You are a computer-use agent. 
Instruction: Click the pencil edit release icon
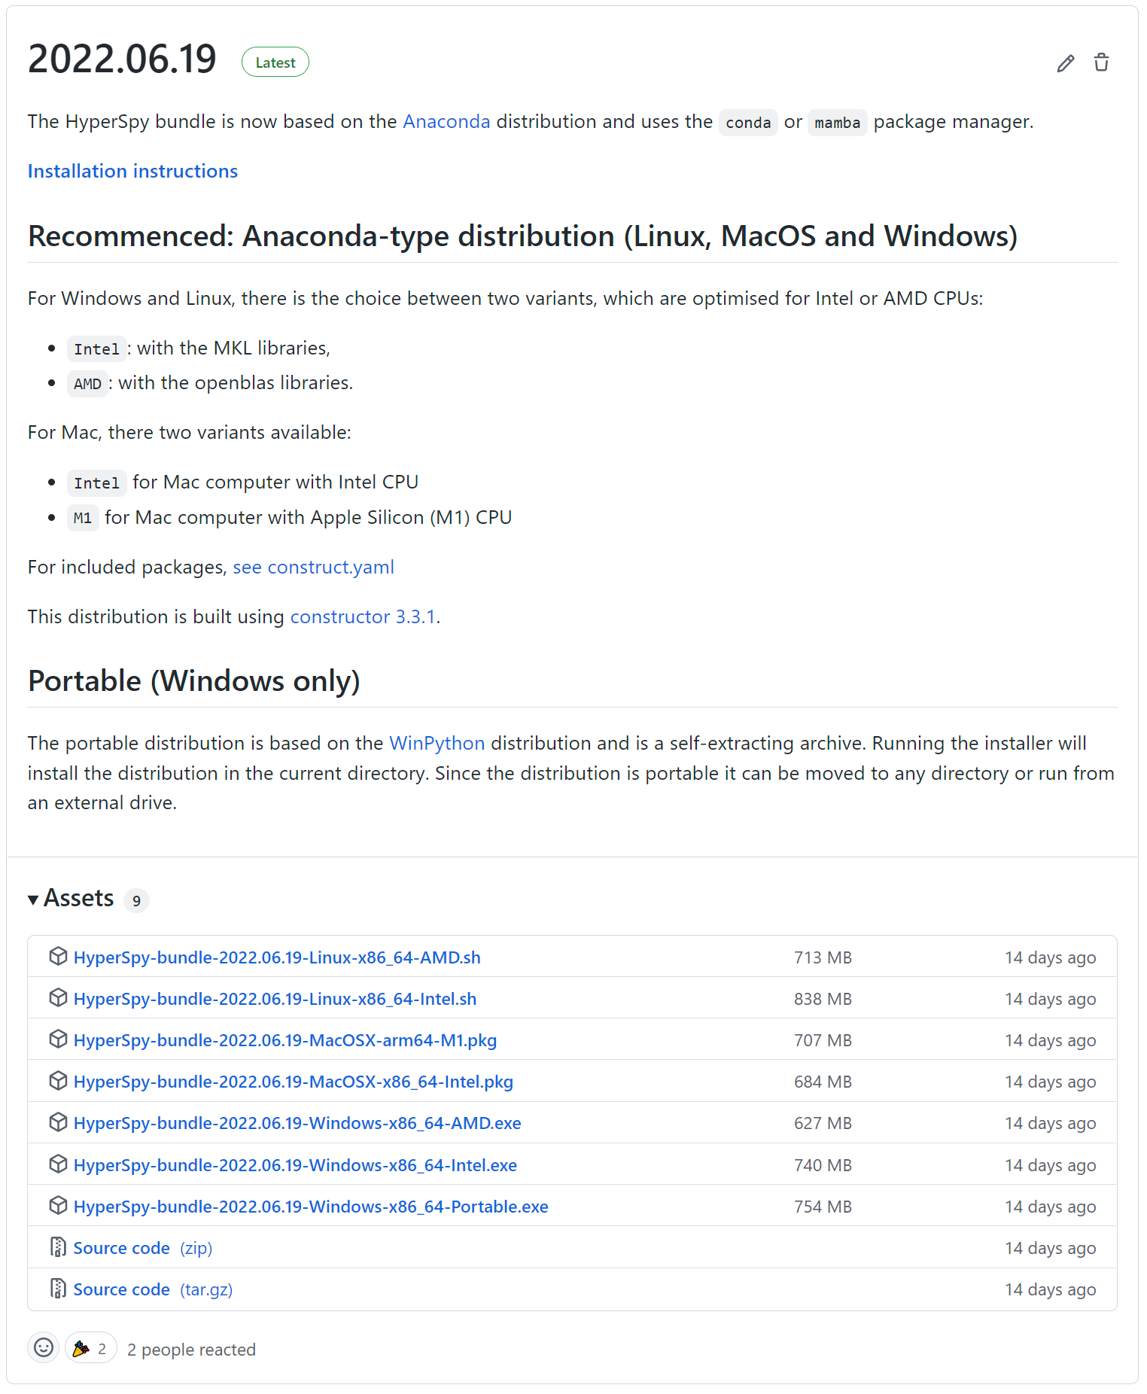click(x=1065, y=63)
